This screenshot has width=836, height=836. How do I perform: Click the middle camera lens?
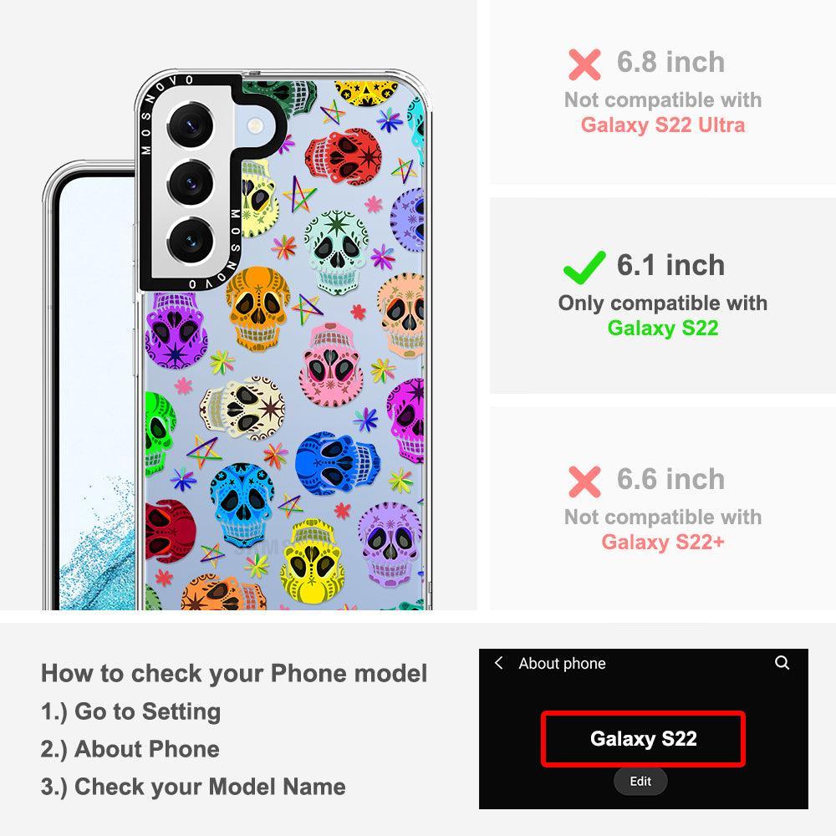pos(191,183)
